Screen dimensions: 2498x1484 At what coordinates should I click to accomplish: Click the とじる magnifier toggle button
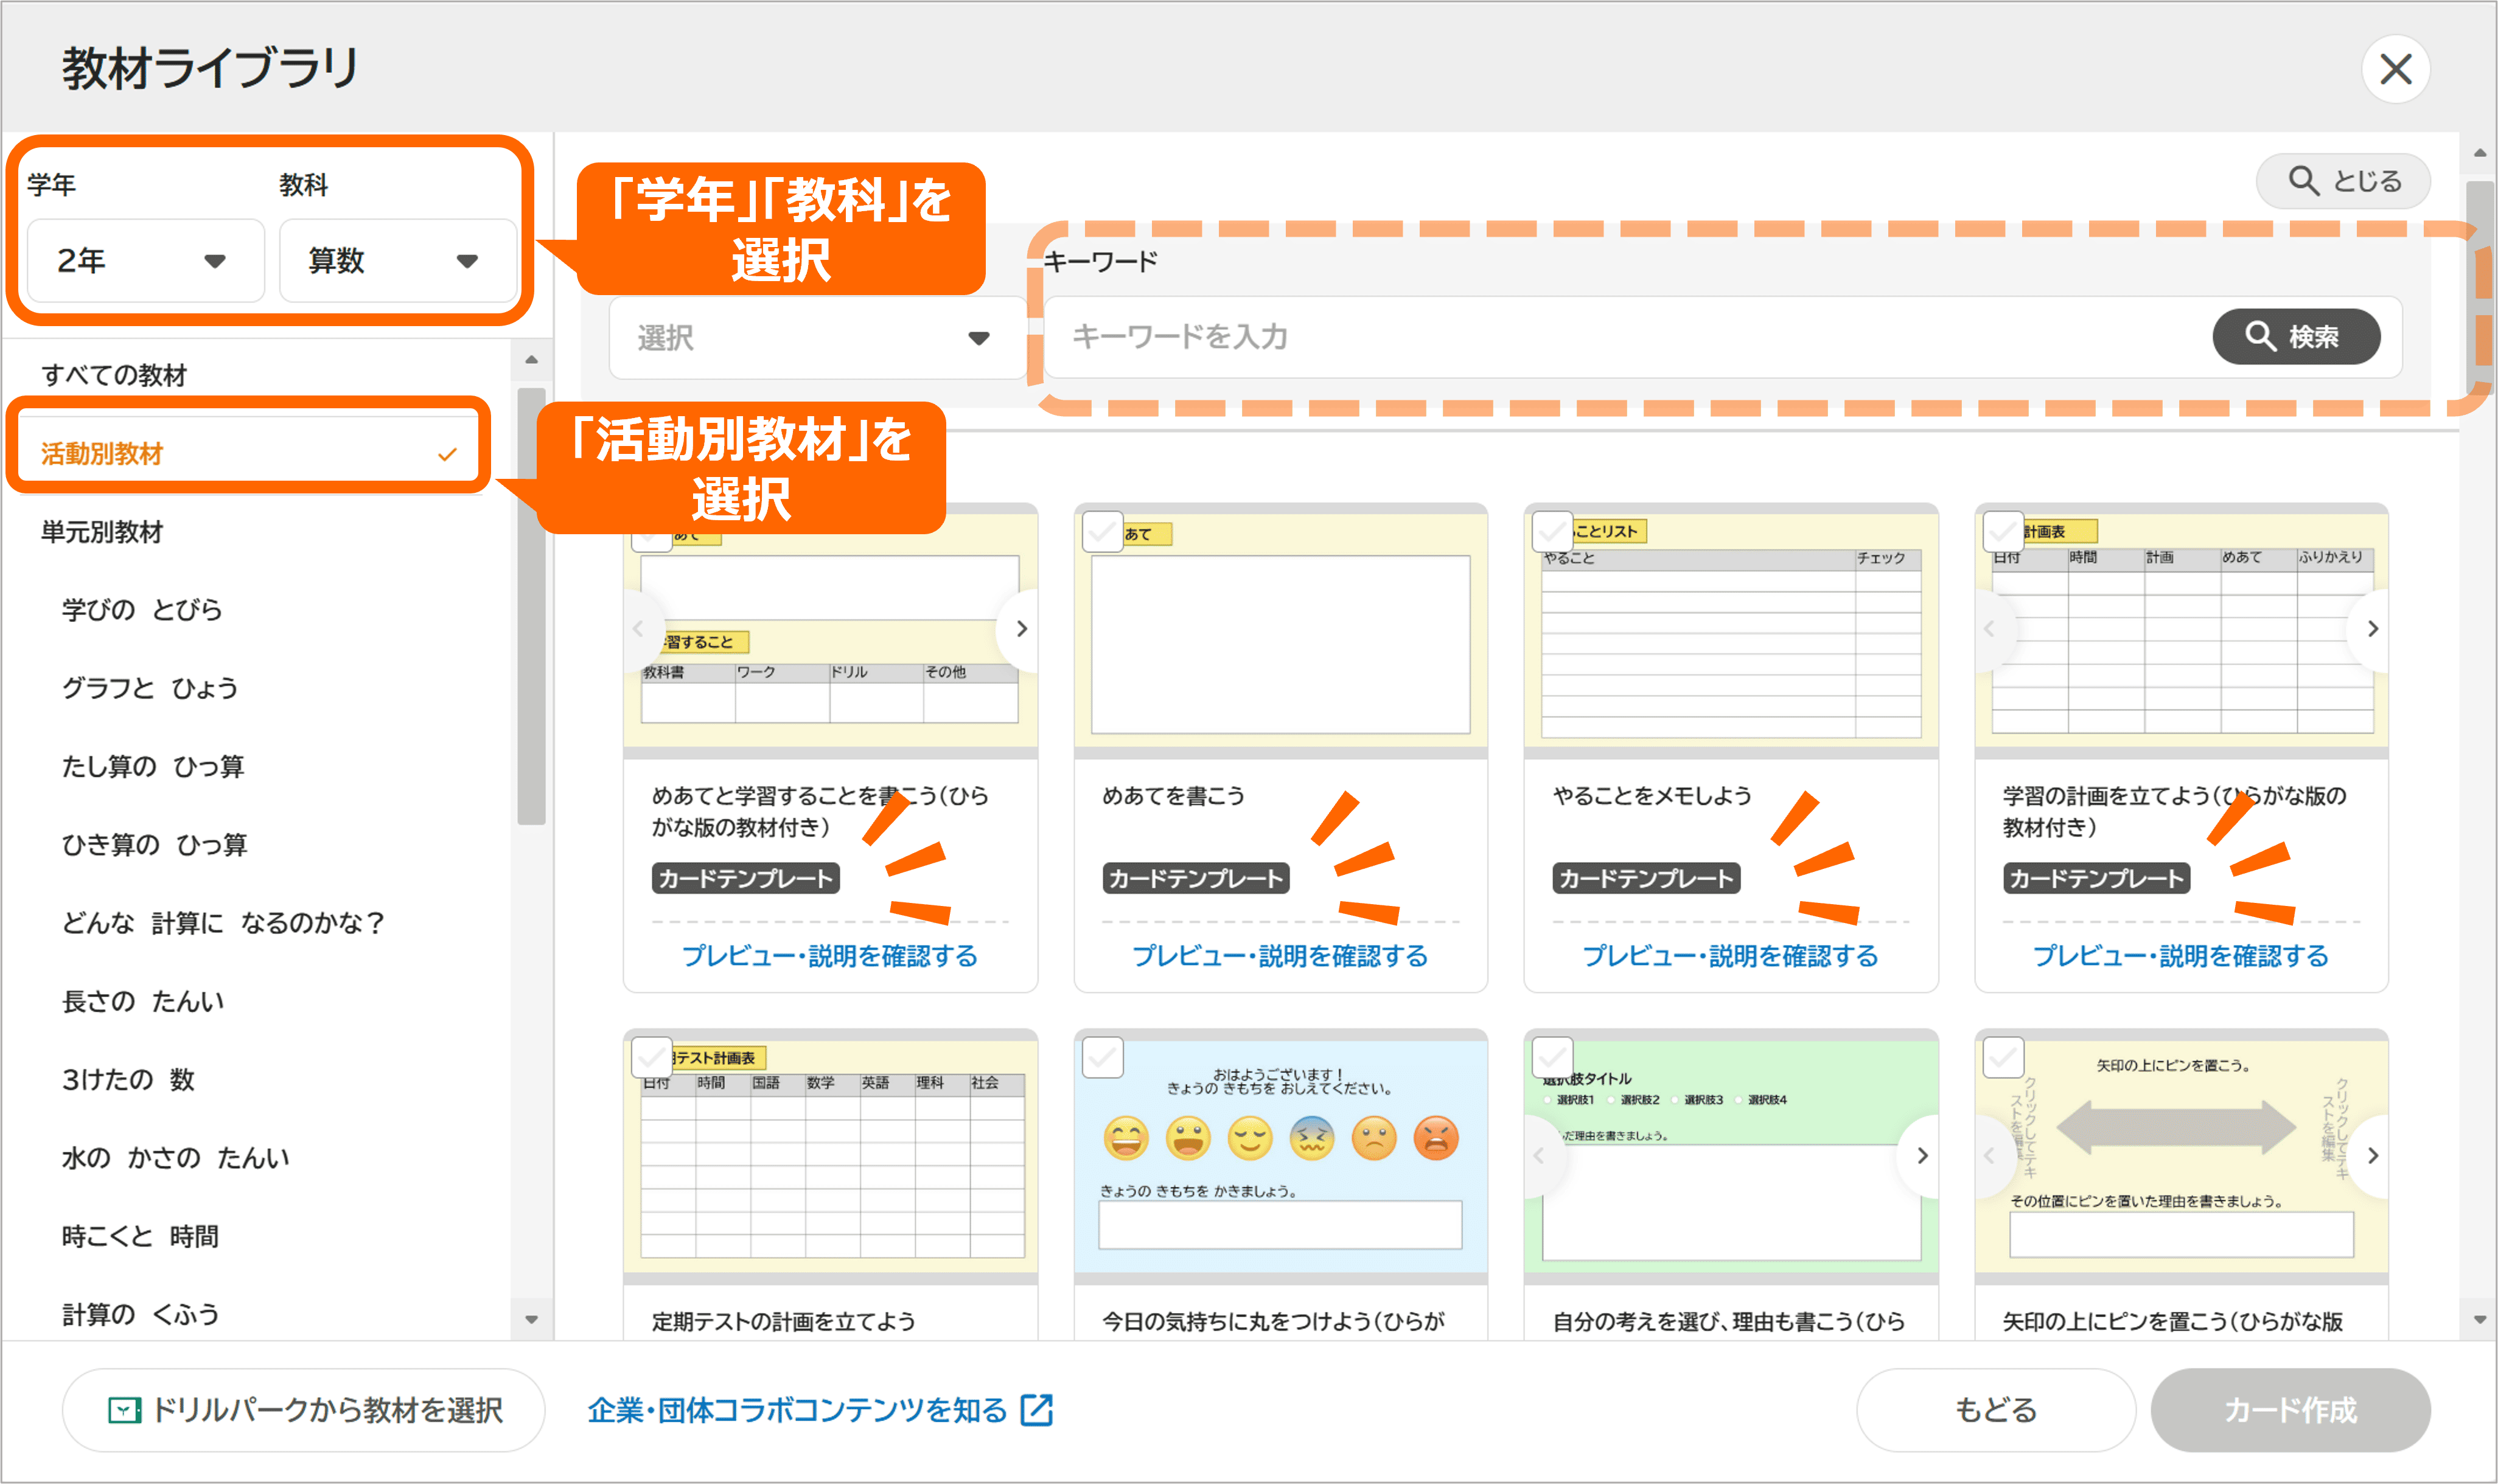click(x=2342, y=181)
